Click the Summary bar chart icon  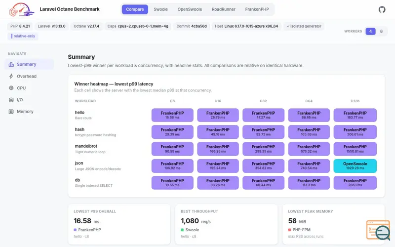pyautogui.click(x=11, y=64)
